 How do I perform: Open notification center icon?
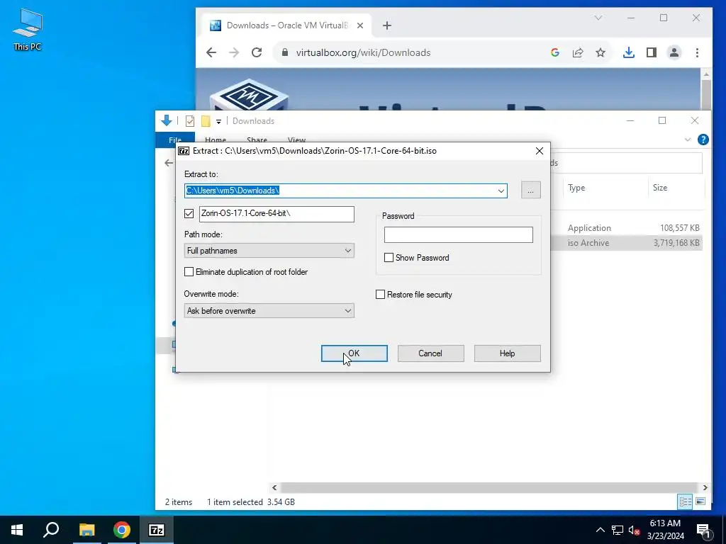click(704, 531)
